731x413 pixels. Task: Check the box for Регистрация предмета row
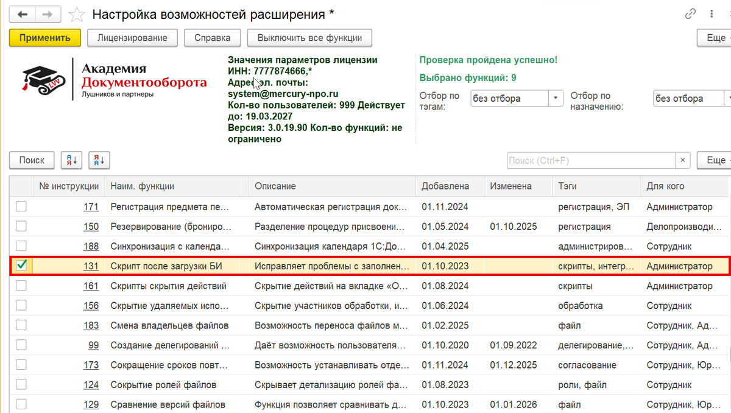coord(21,206)
